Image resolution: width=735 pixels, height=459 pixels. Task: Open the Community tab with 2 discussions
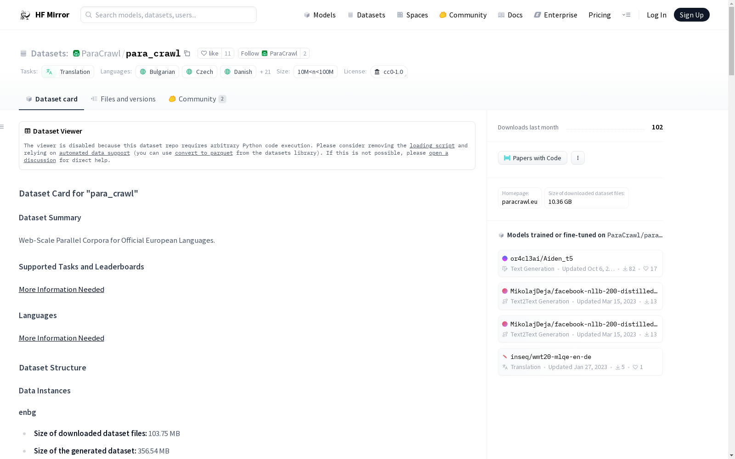coord(198,99)
